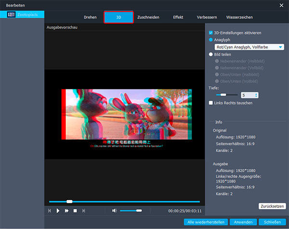Click the 00:00:25/00:03:11 time display
The height and width of the screenshot is (229, 289).
(x=184, y=211)
